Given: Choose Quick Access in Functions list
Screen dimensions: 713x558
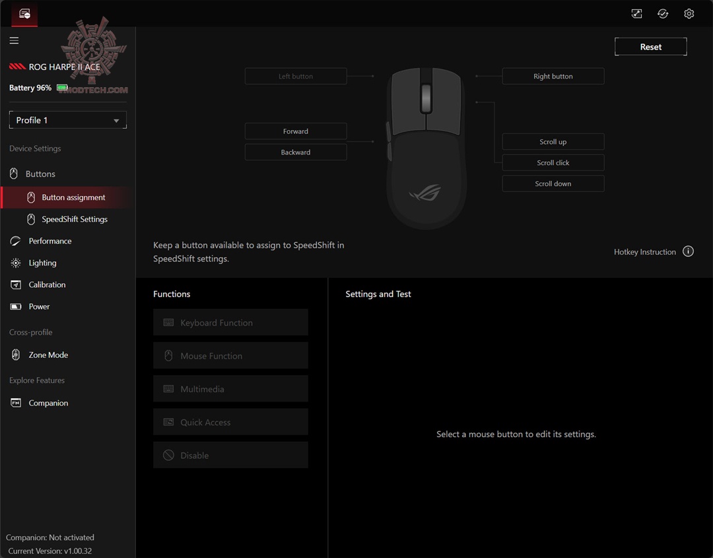Looking at the screenshot, I should 230,422.
